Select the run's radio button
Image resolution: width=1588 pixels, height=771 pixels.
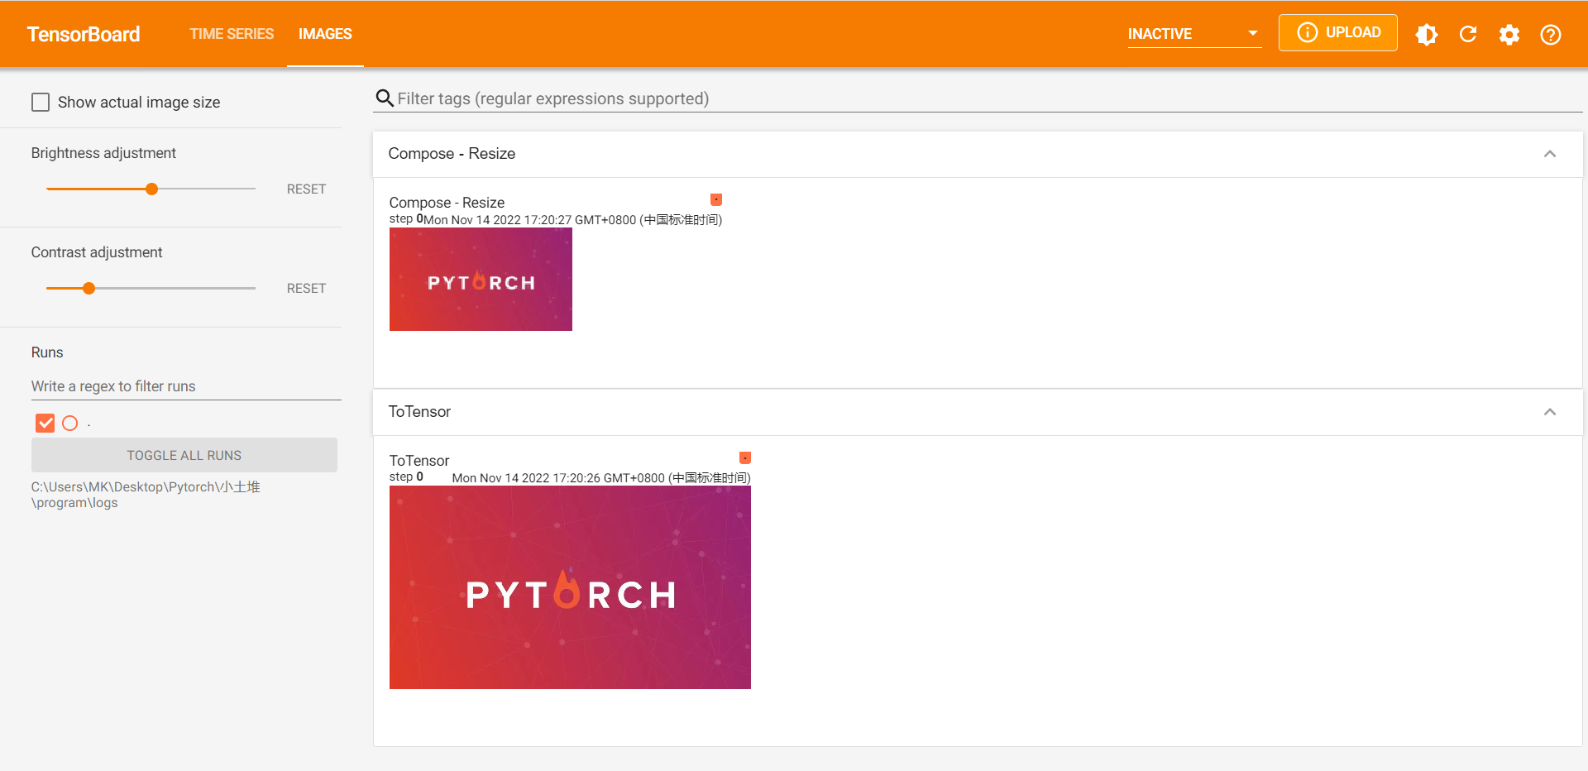tap(70, 423)
